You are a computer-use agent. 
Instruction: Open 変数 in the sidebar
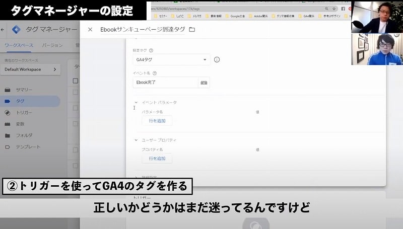pos(20,124)
